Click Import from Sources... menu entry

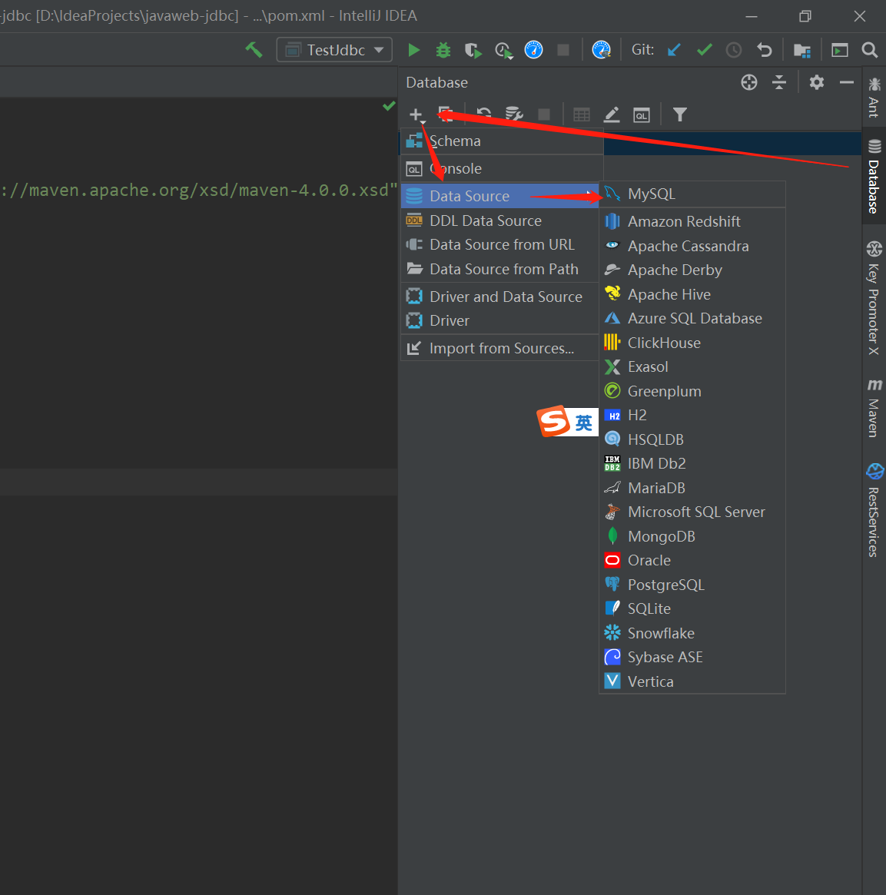(500, 348)
